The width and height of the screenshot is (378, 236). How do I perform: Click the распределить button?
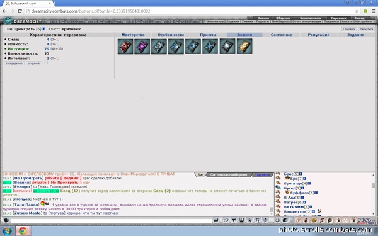pos(14,64)
